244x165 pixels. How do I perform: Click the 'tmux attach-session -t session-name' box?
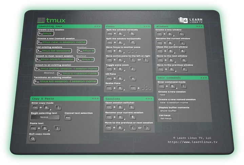coord(67,69)
